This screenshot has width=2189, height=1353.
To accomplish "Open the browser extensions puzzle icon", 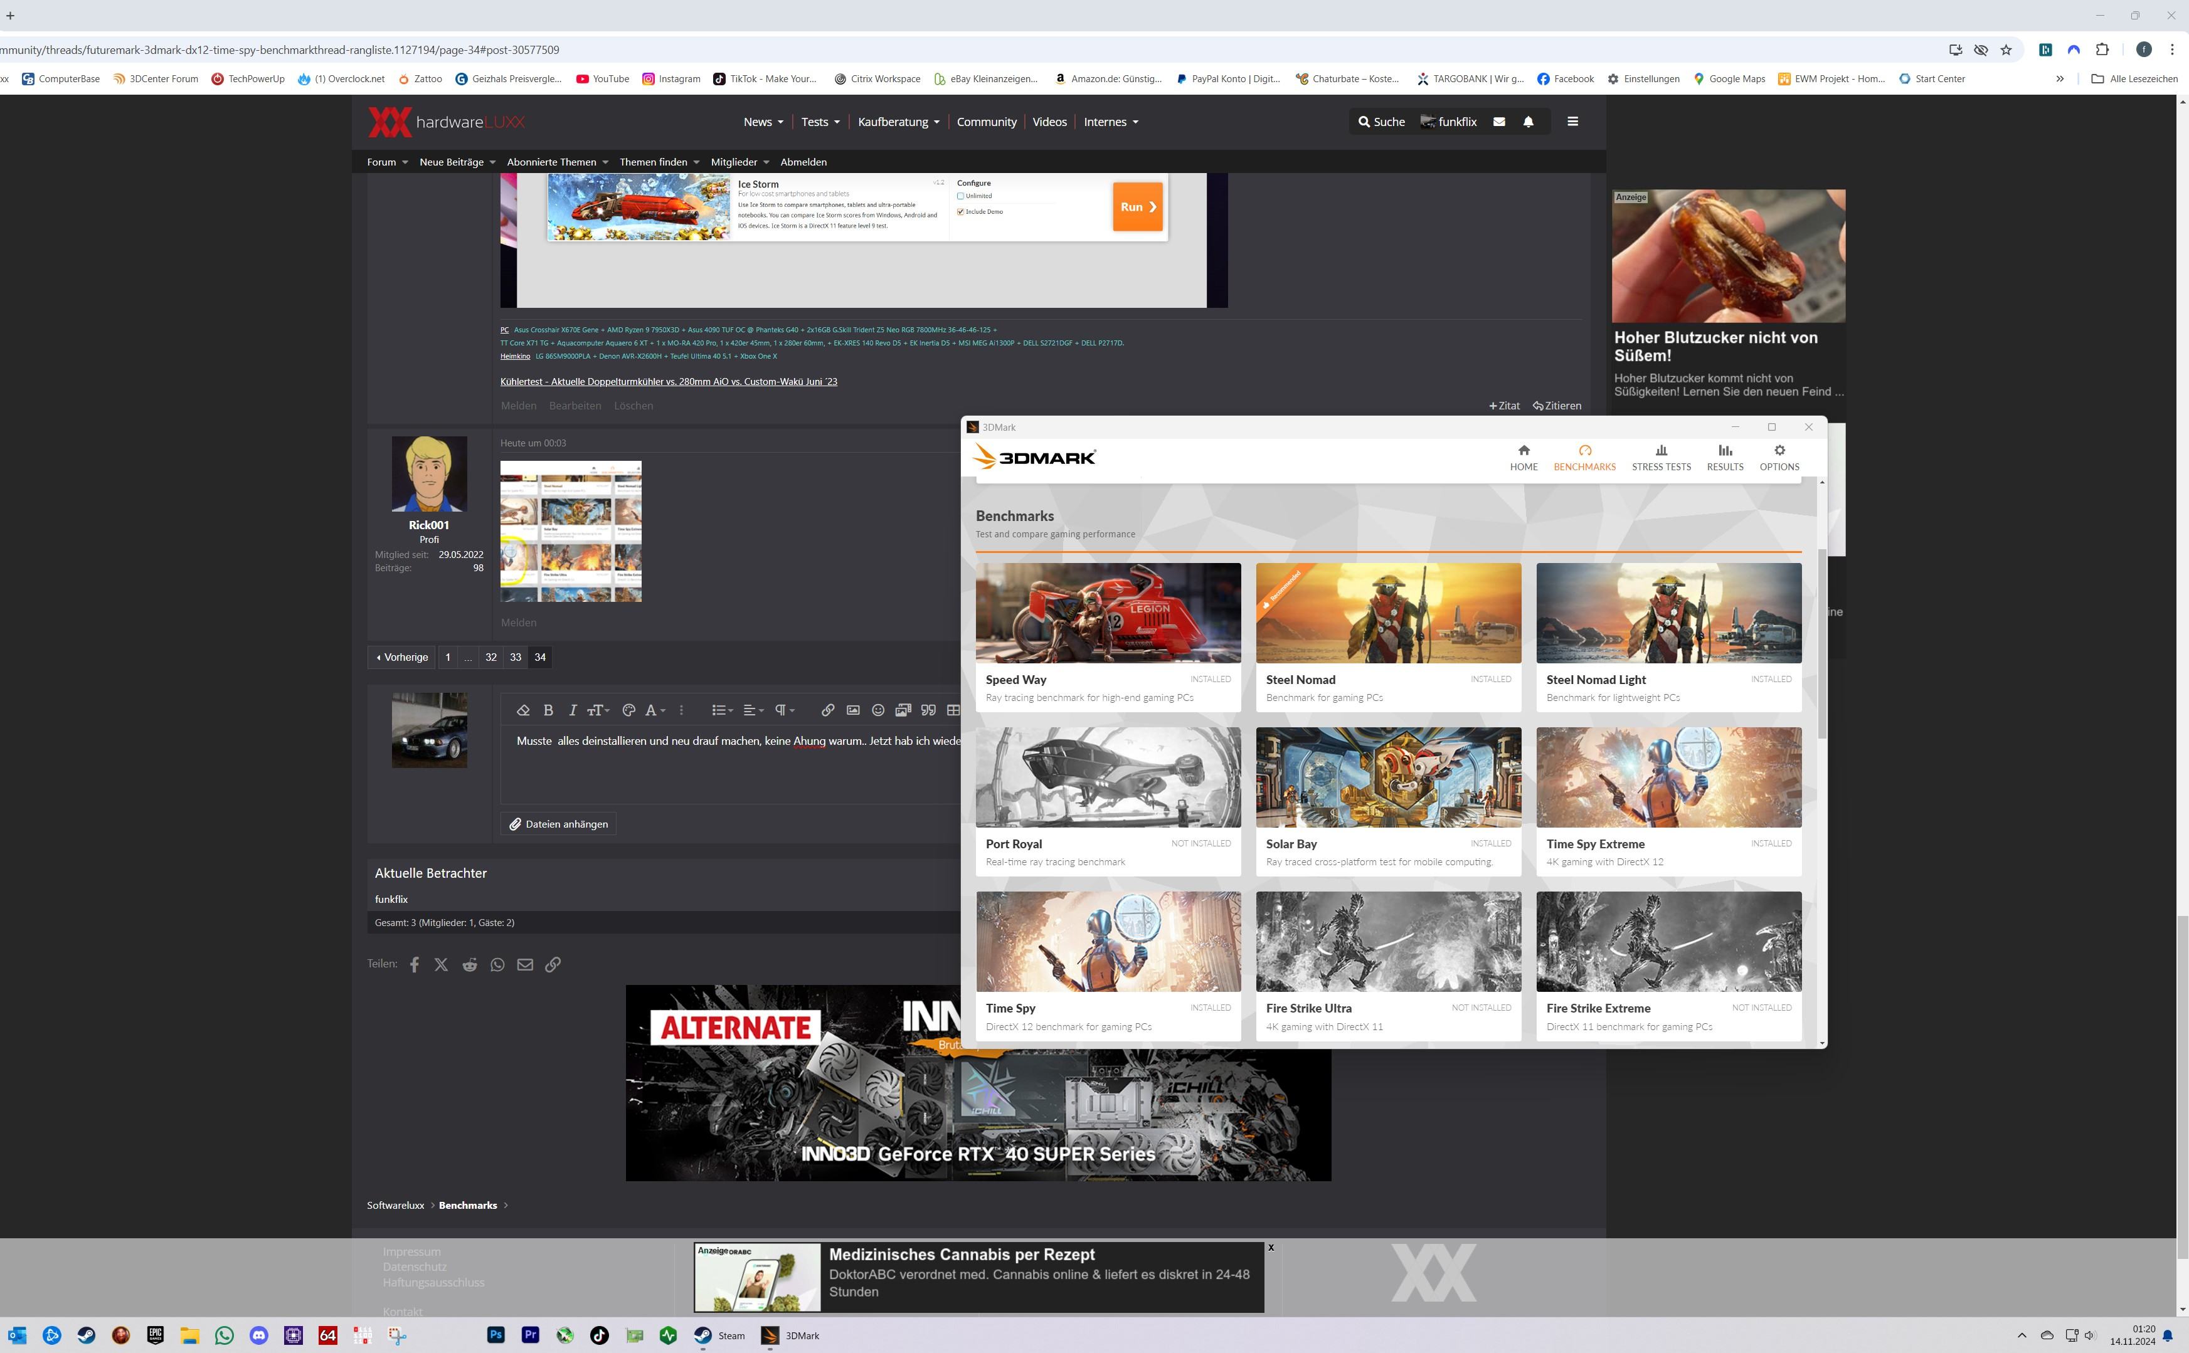I will [2102, 50].
